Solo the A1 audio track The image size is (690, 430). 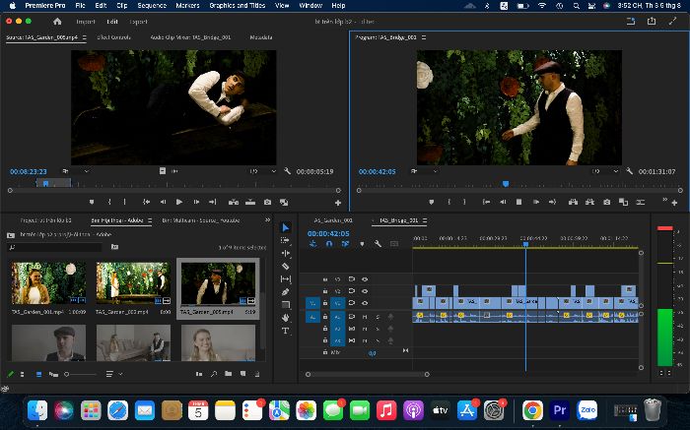coord(378,317)
